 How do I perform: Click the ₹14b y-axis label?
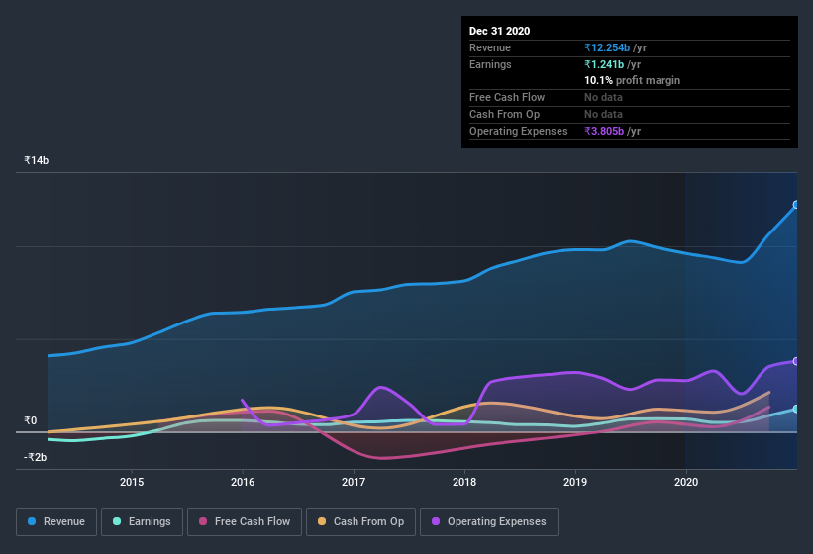(37, 160)
